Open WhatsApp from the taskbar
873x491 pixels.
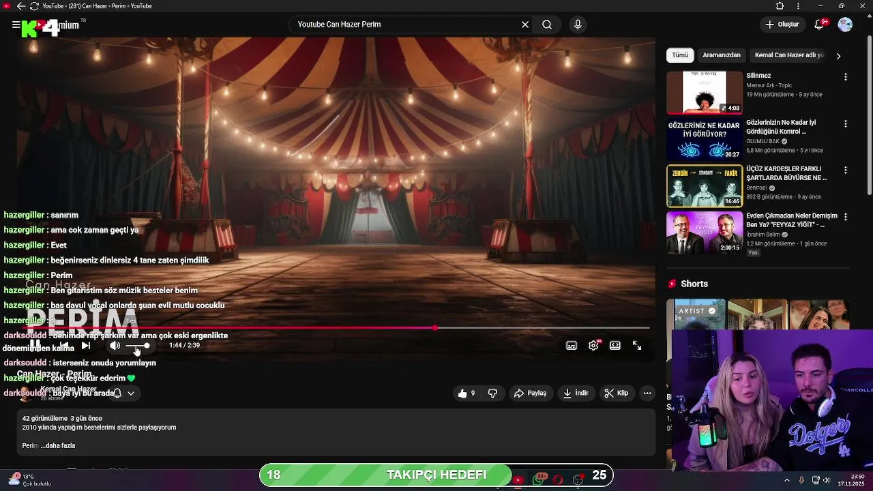click(539, 480)
